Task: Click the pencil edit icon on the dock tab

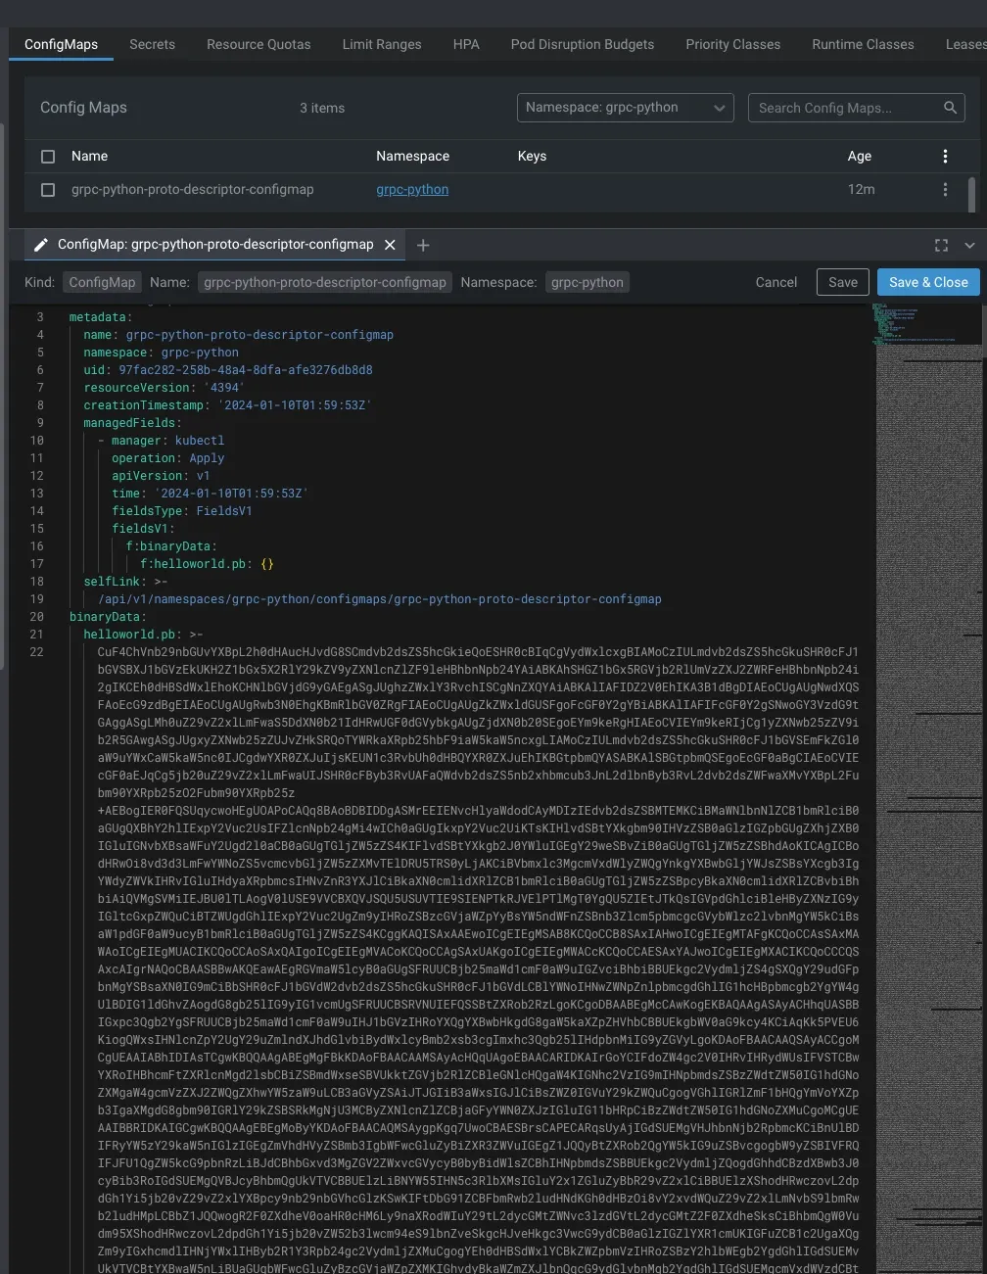Action: point(41,245)
